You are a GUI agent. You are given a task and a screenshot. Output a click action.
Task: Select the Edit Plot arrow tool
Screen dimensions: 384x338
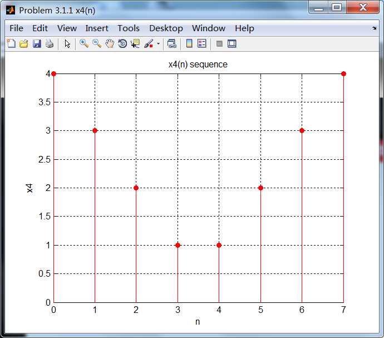point(67,44)
